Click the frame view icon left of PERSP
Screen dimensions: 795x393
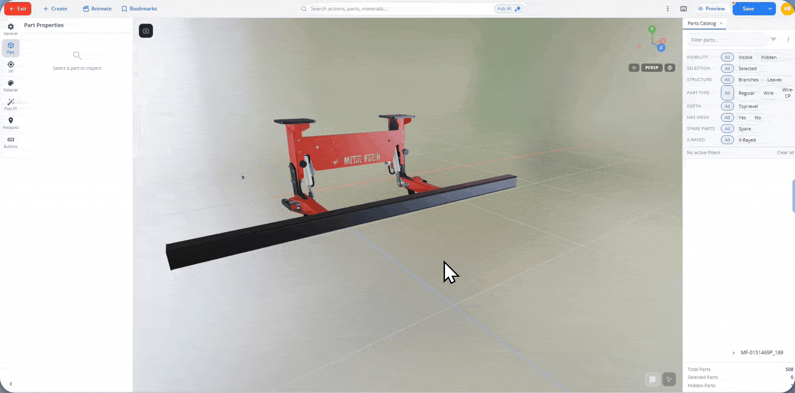tap(634, 68)
